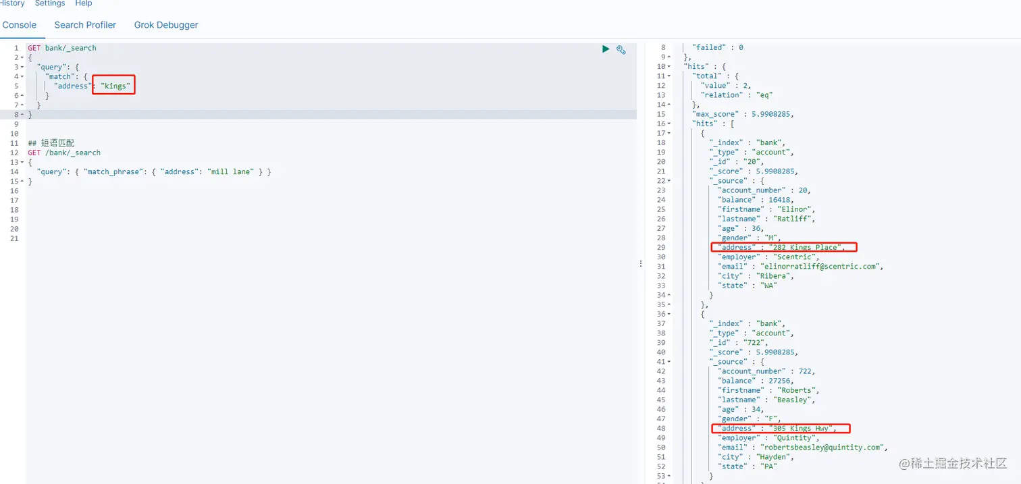Click the "balance" : 27256 line
Viewport: 1021px width, 484px height.
(x=756, y=381)
